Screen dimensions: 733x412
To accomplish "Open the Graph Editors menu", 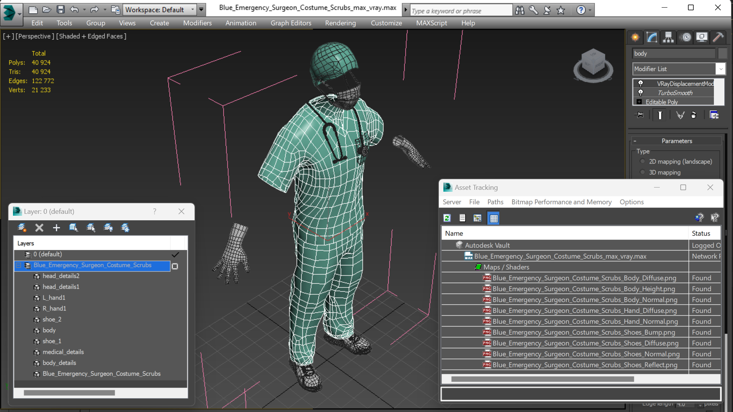I will coord(290,22).
